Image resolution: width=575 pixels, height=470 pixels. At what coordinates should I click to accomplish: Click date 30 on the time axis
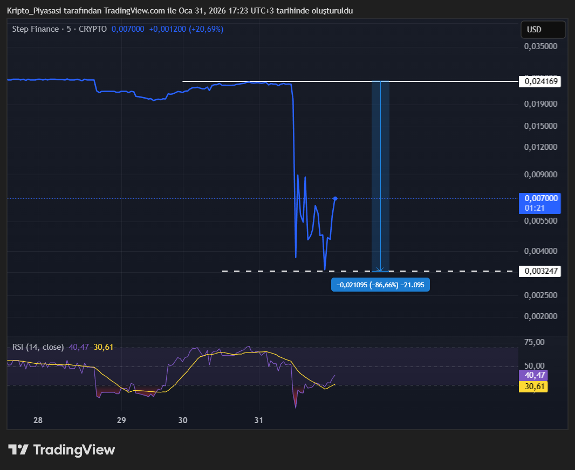[183, 420]
